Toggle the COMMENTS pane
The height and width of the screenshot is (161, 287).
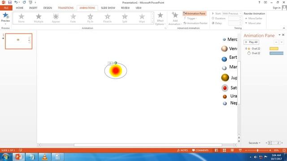point(200,150)
